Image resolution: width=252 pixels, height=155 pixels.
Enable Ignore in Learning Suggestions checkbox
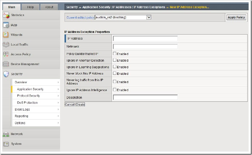point(115,67)
